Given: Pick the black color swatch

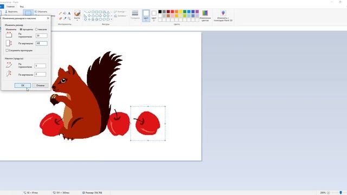Looking at the screenshot, I should [x=160, y=12].
